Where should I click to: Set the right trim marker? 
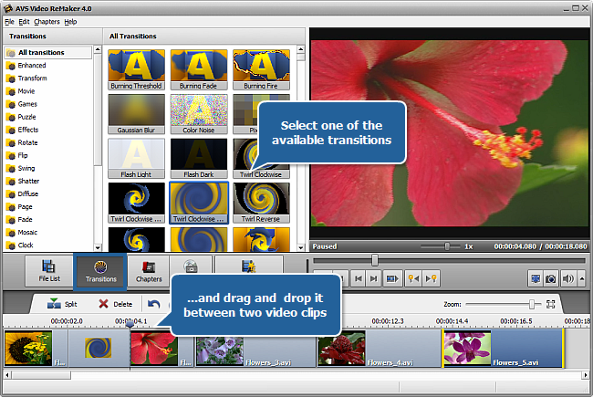pos(432,279)
